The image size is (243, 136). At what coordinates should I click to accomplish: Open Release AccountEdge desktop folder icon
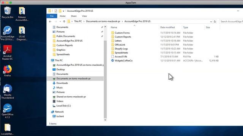point(22,14)
